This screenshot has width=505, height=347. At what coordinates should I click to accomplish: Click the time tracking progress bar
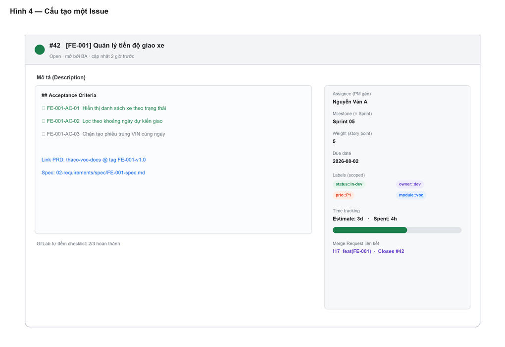(397, 230)
